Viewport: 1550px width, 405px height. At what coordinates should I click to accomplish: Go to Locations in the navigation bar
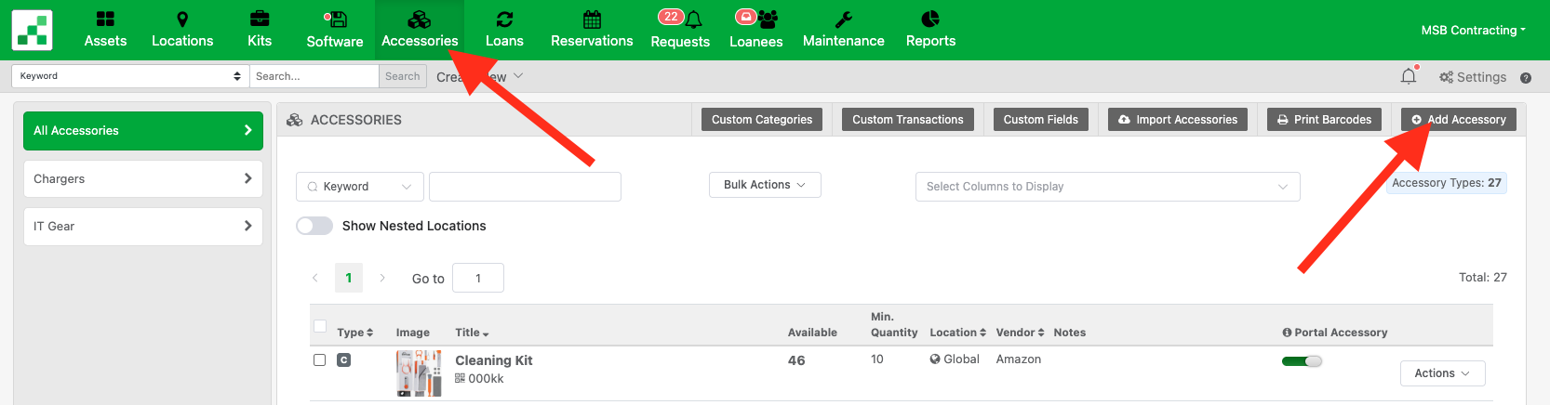pos(182,30)
